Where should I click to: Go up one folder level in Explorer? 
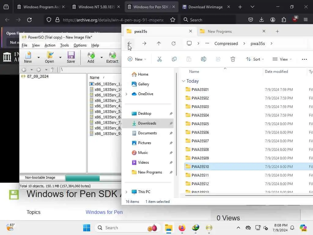click(x=159, y=43)
